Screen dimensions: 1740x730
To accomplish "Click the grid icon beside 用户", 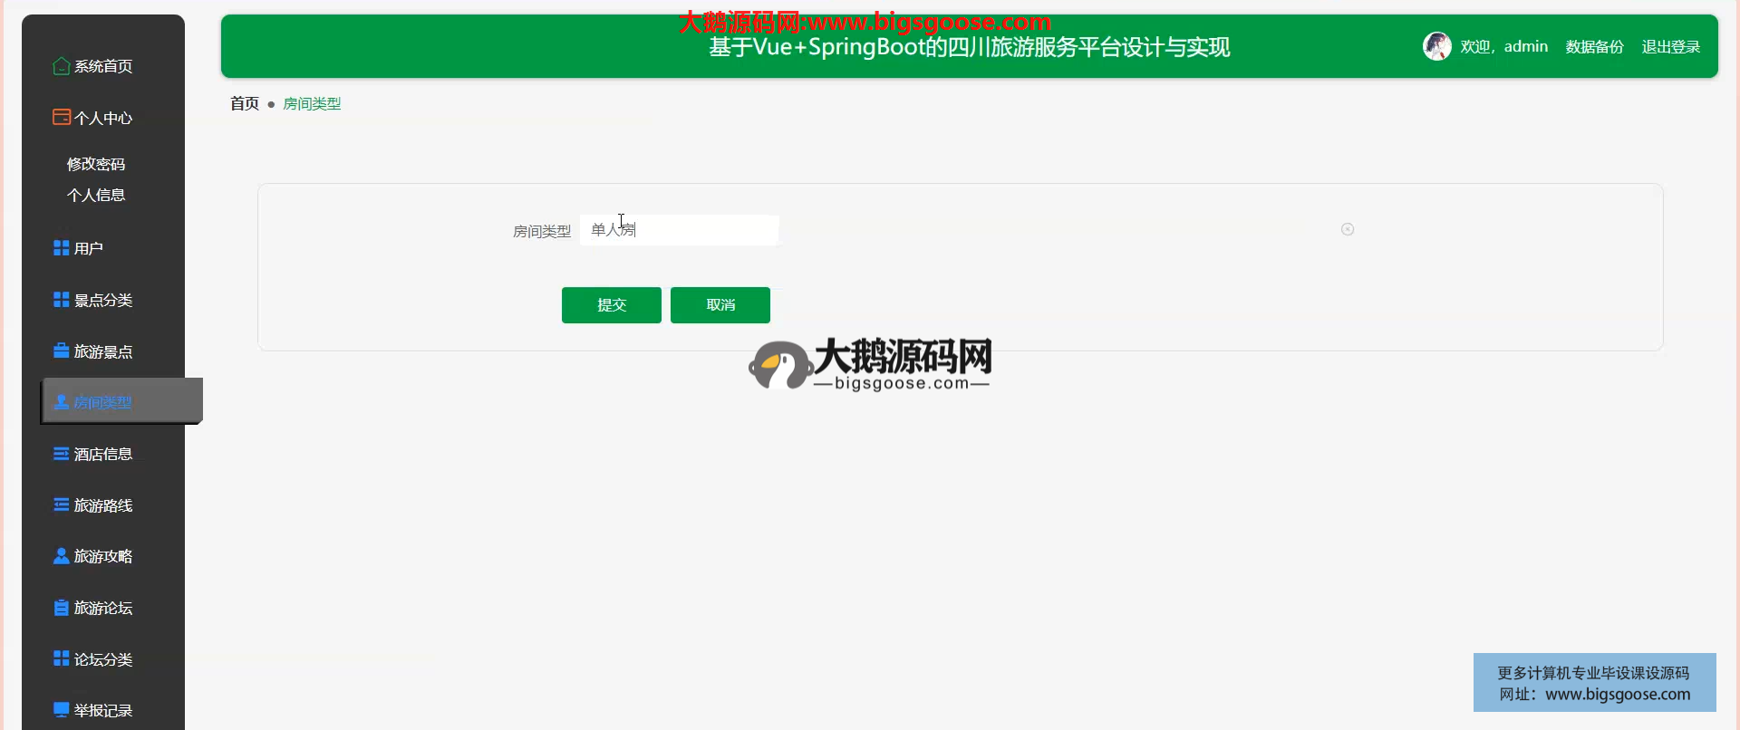I will [x=61, y=248].
